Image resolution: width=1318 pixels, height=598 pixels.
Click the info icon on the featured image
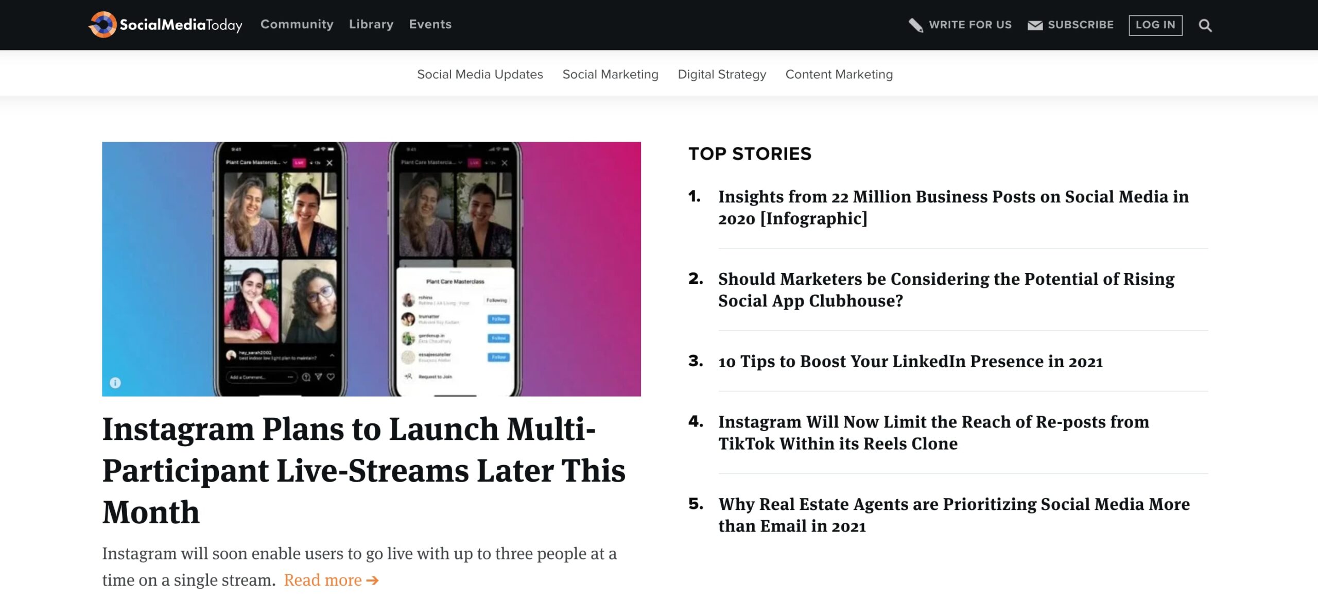[115, 383]
